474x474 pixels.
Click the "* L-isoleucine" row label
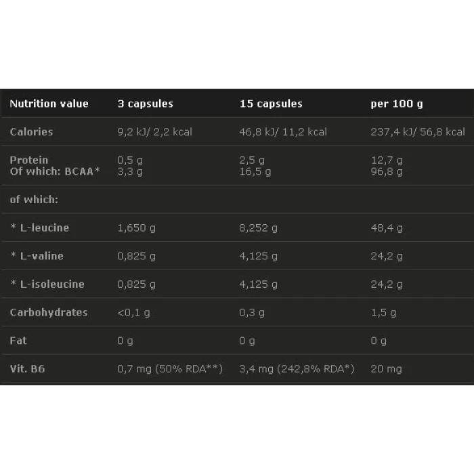[47, 284]
